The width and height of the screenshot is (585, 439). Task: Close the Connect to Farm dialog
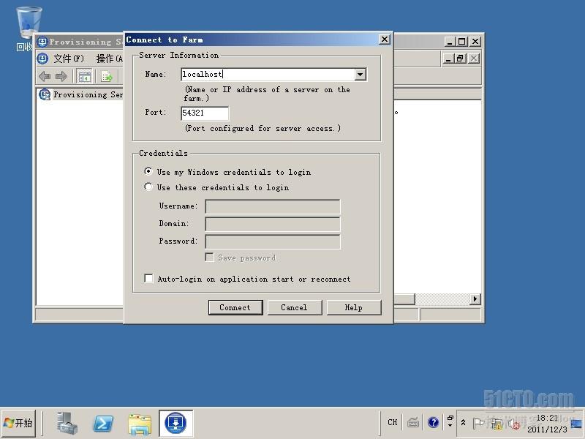[x=385, y=40]
